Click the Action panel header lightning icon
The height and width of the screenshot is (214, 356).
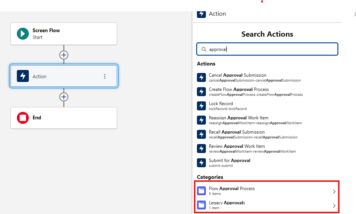pyautogui.click(x=201, y=14)
